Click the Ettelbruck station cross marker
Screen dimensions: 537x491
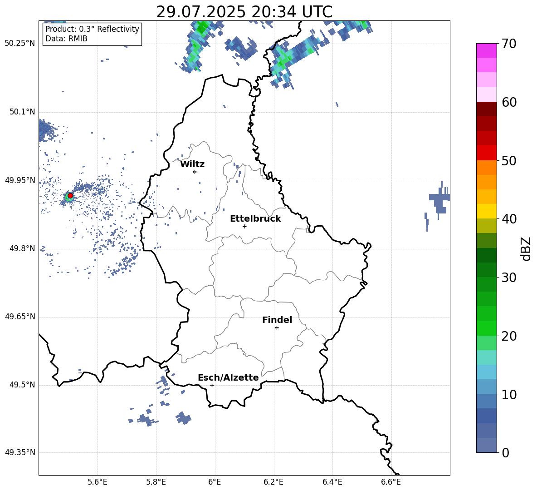tap(244, 226)
